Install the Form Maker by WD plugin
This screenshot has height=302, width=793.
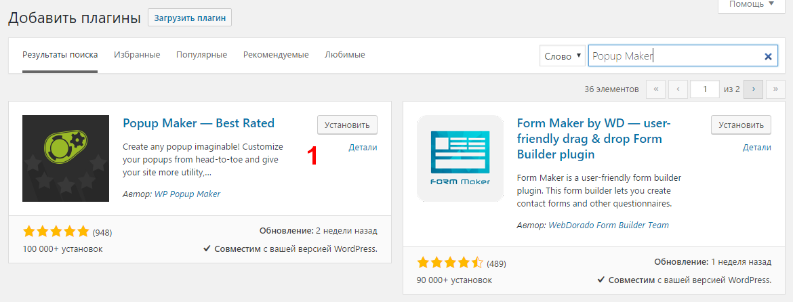pyautogui.click(x=741, y=125)
